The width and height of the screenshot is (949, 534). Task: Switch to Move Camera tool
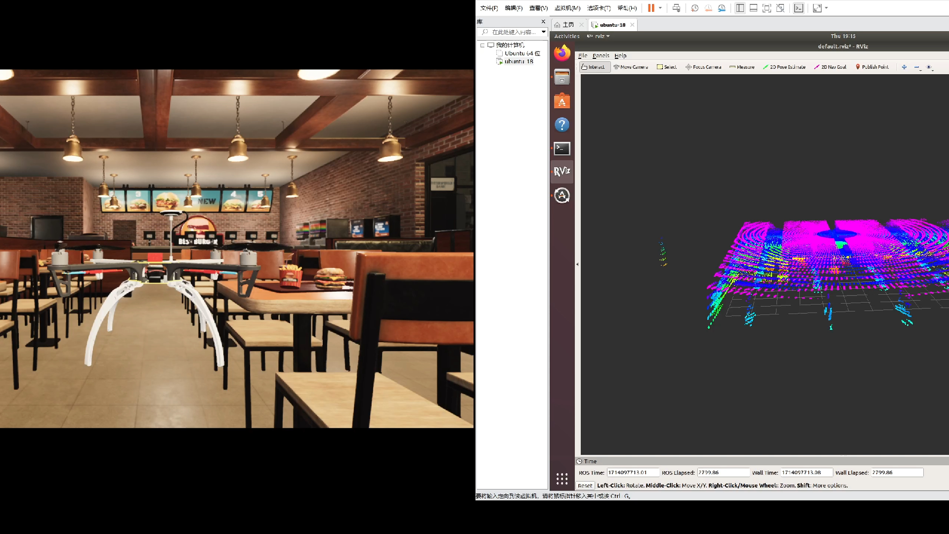point(631,67)
